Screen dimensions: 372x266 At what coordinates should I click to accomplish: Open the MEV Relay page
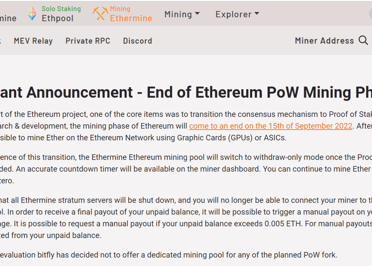33,40
